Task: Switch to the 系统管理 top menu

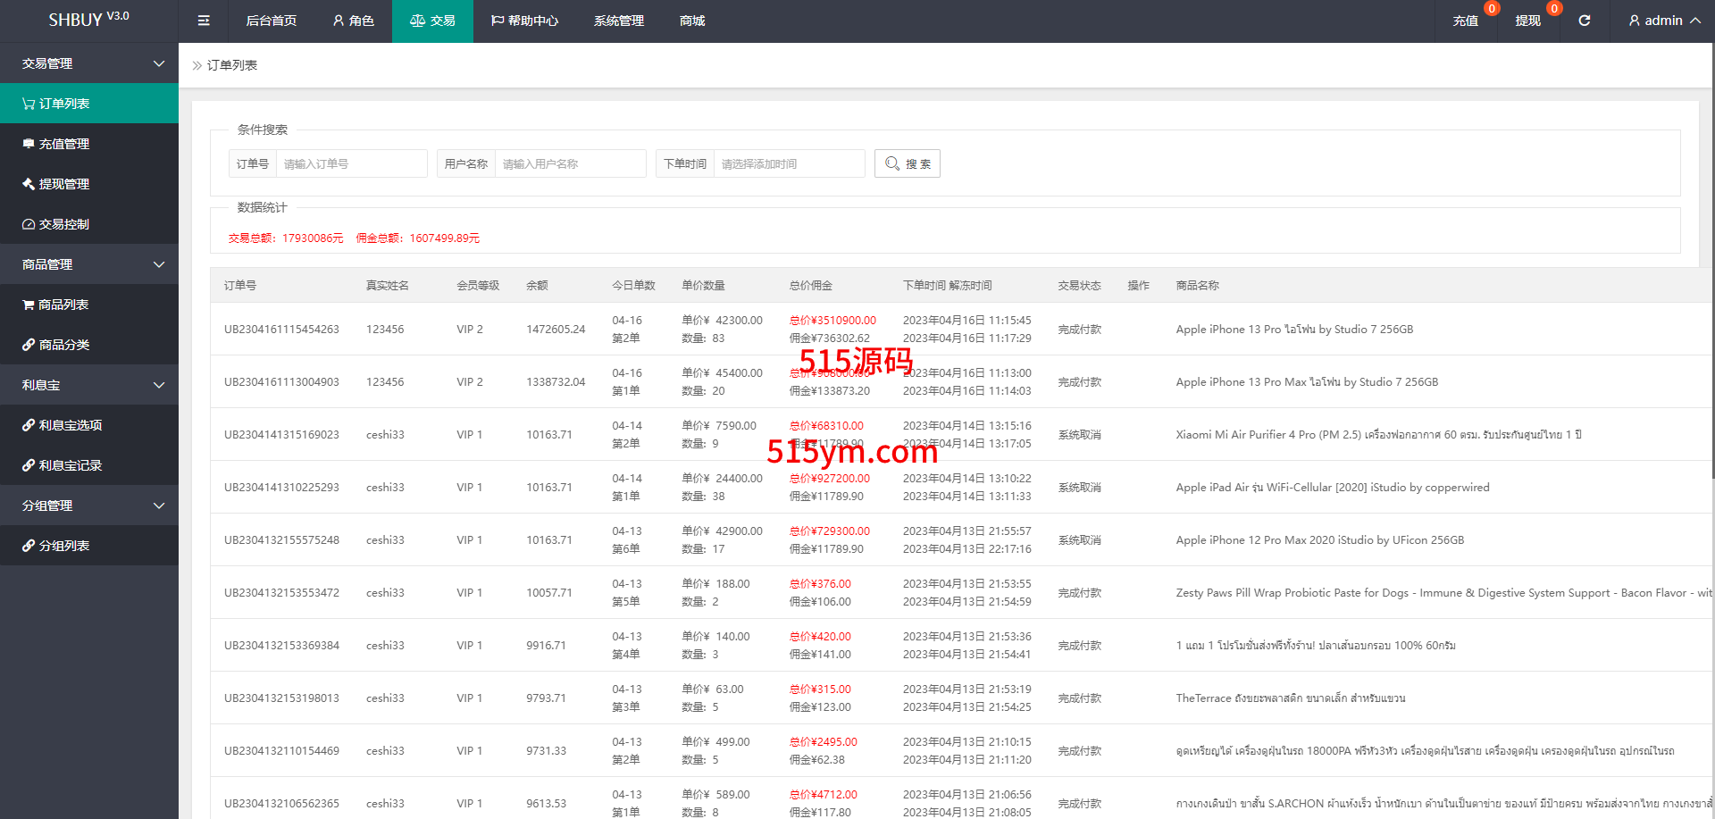Action: 618,21
